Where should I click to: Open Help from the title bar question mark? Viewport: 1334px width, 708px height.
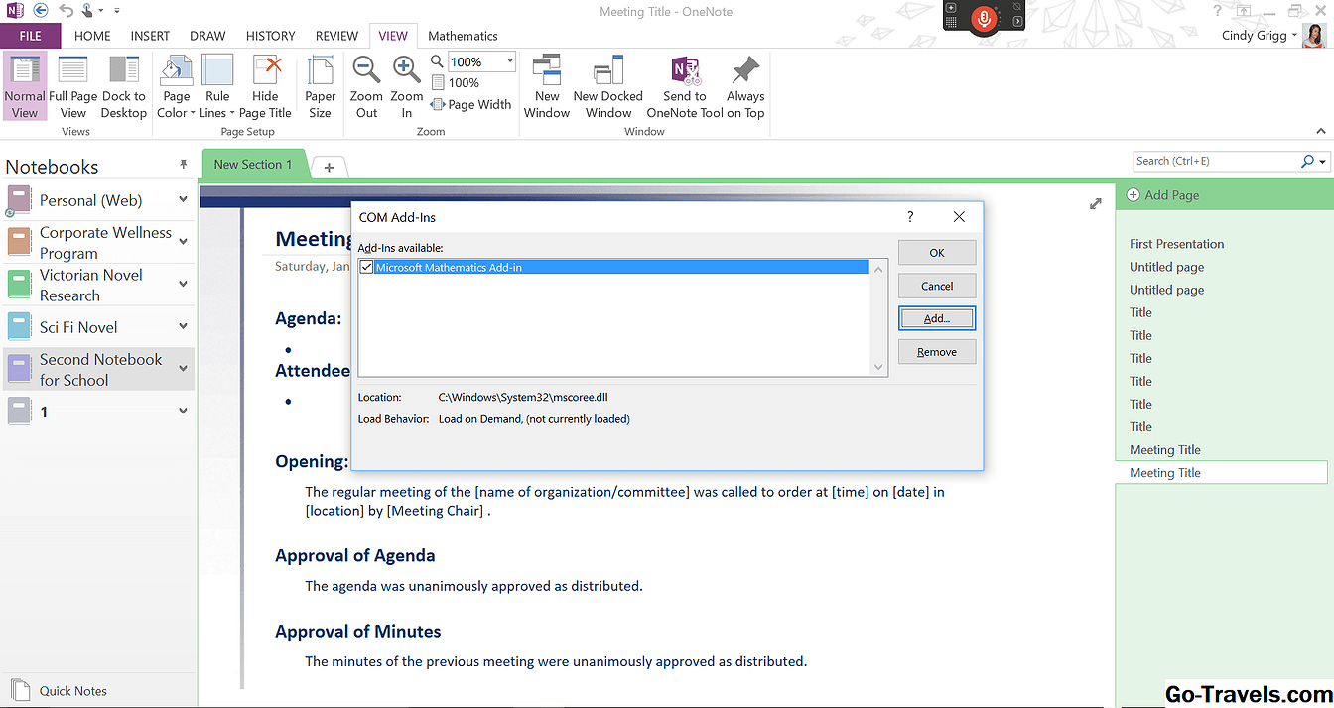(1217, 11)
